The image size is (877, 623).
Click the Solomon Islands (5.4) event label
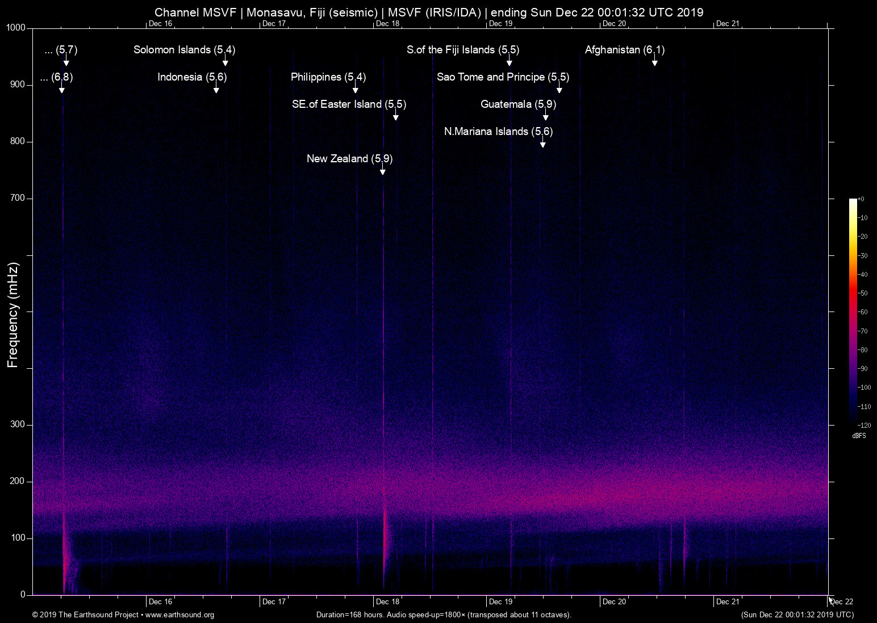click(185, 50)
